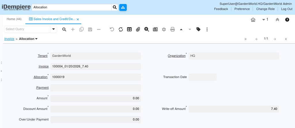Expand the Allocation breadcrumb dropdown
Viewport: 295px width, 128px height.
tap(36, 39)
